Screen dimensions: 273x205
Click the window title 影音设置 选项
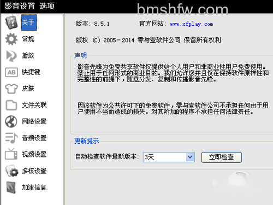click(29, 6)
